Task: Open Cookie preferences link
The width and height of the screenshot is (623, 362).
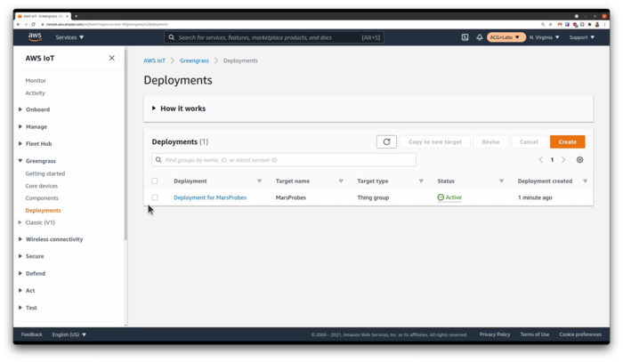Action: click(580, 334)
